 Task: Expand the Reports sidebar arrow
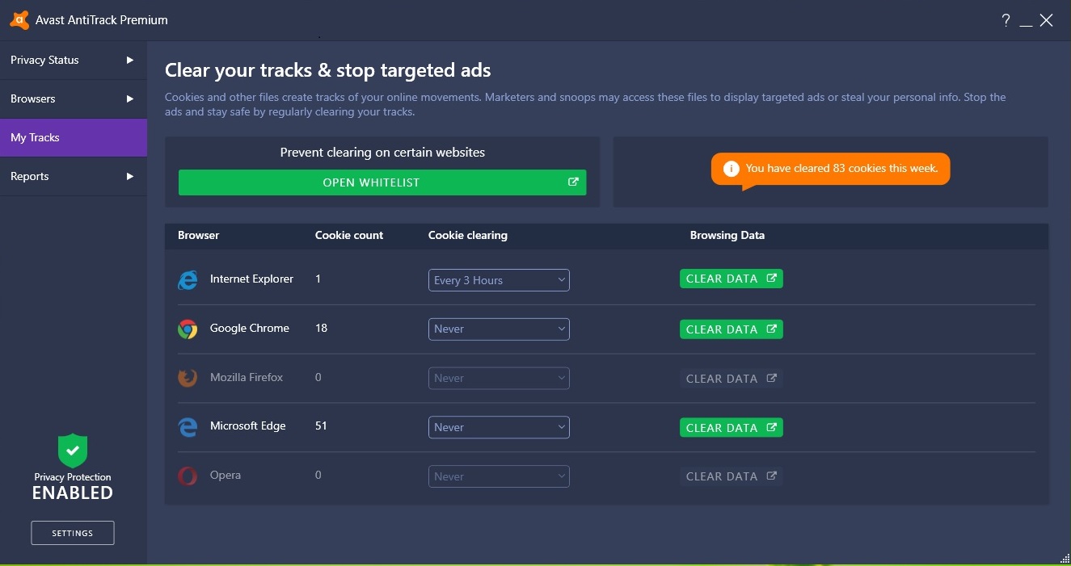(x=130, y=176)
